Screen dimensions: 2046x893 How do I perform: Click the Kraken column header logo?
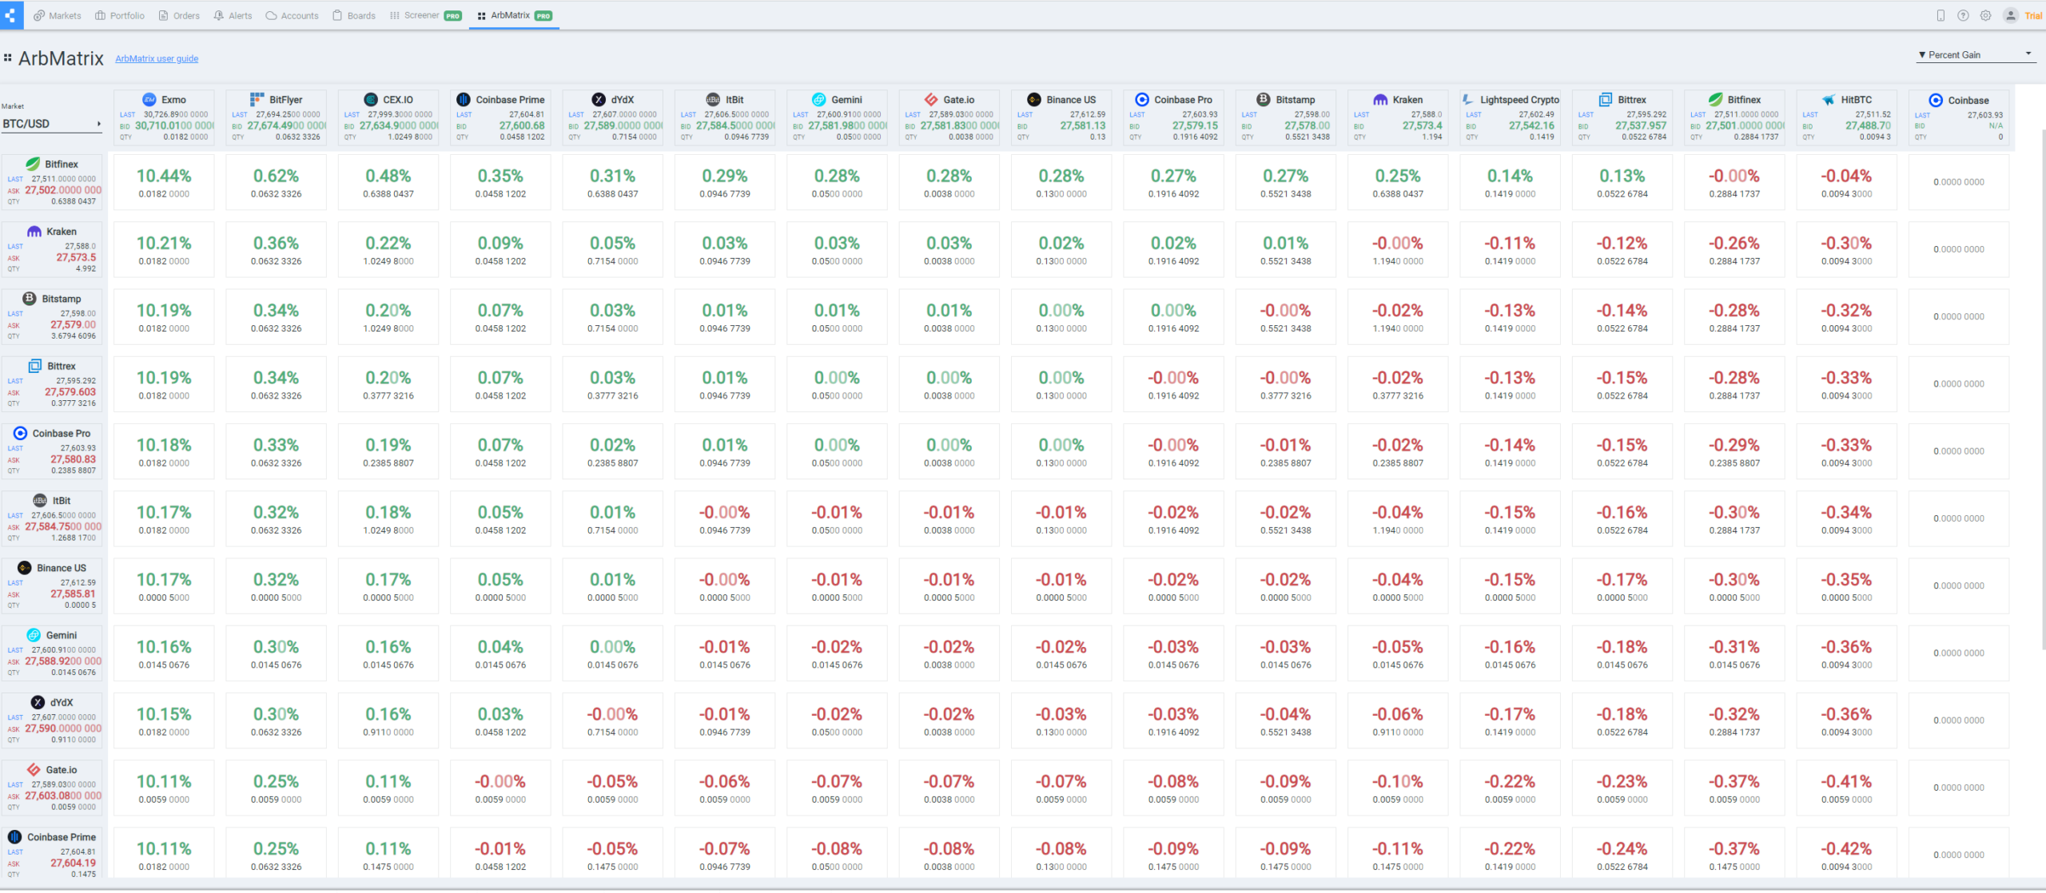click(x=1380, y=100)
